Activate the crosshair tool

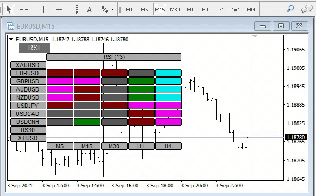[24, 9]
